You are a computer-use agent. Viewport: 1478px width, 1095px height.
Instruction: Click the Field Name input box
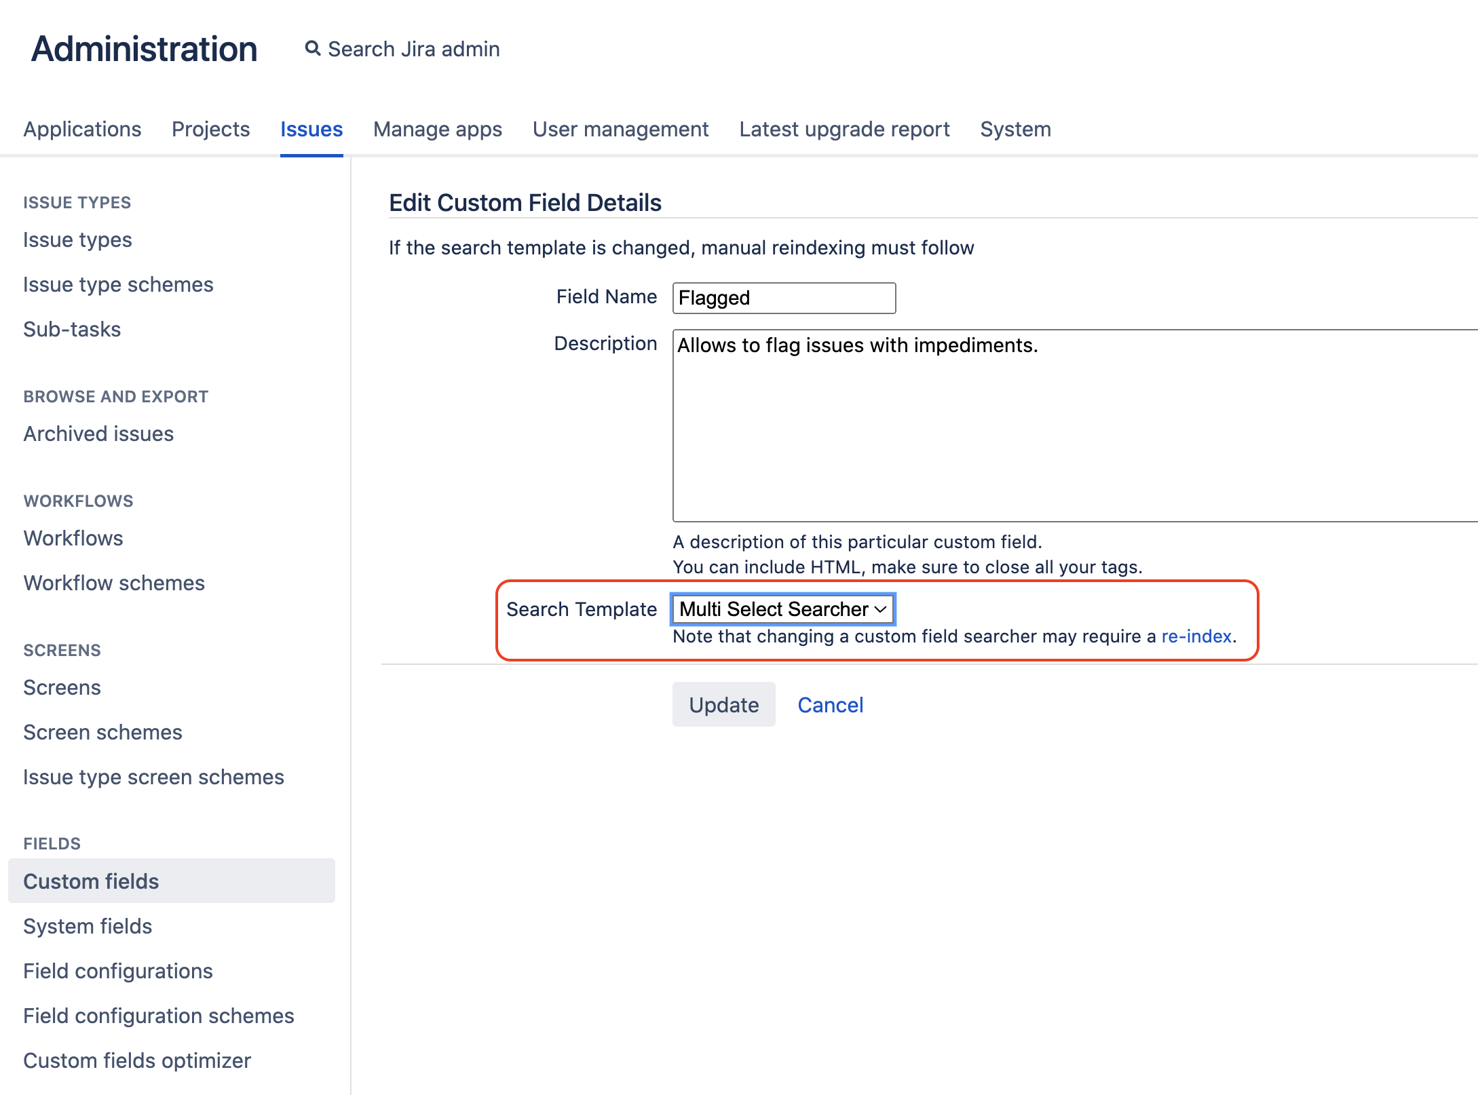click(784, 298)
